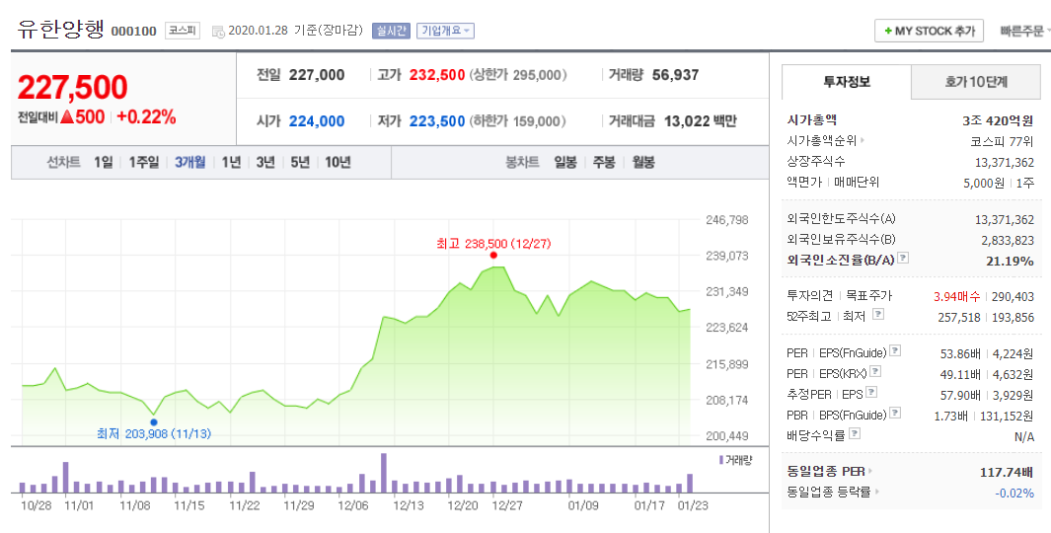Click the 액면가 value 5,000원
The image size is (1051, 533).
click(984, 183)
